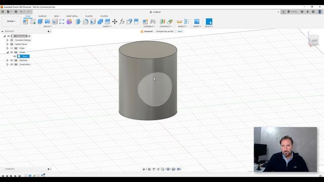Select the Rectangular Pattern tool
Image resolution: width=324 pixels, height=182 pixels.
tap(62, 22)
